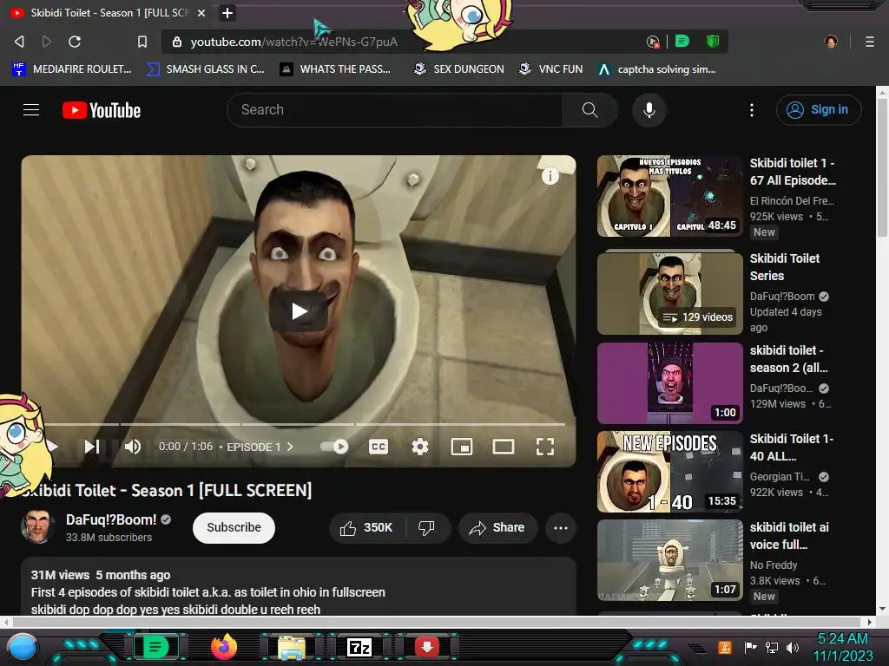Image resolution: width=889 pixels, height=666 pixels.
Task: Open 7-Zip from the taskbar
Action: pyautogui.click(x=359, y=647)
